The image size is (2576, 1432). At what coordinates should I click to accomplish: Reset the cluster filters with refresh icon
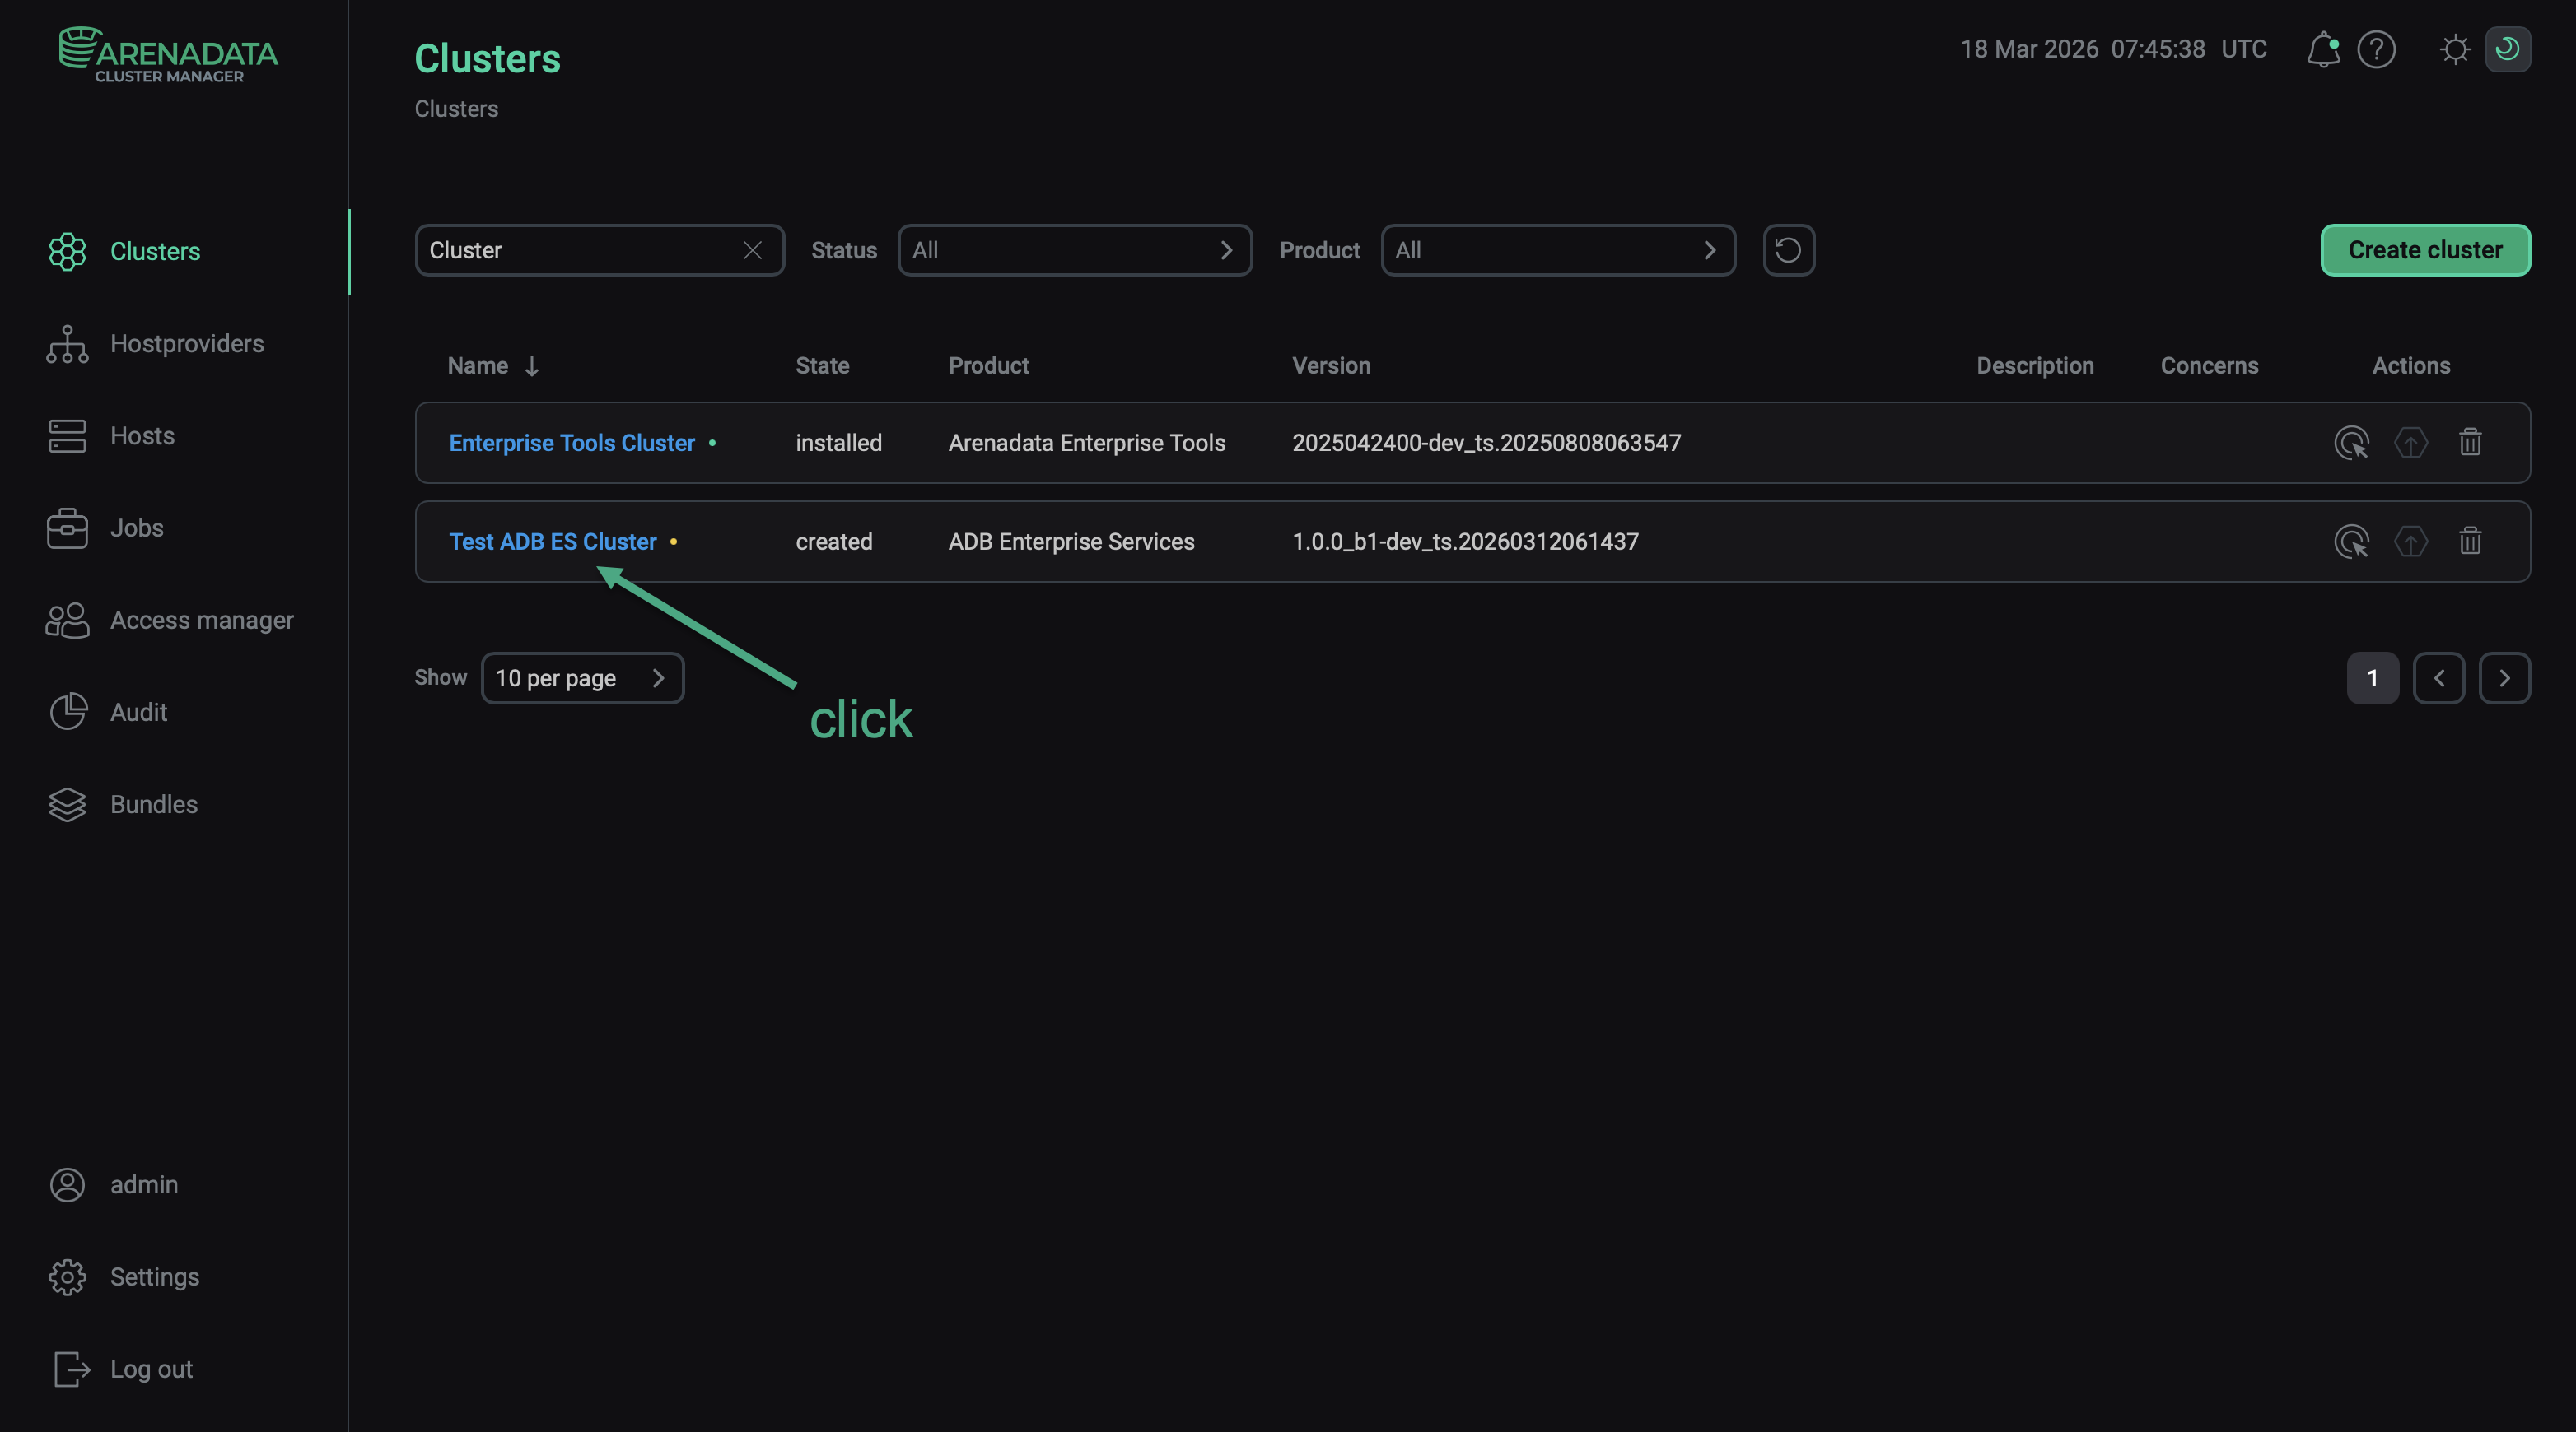(x=1789, y=250)
